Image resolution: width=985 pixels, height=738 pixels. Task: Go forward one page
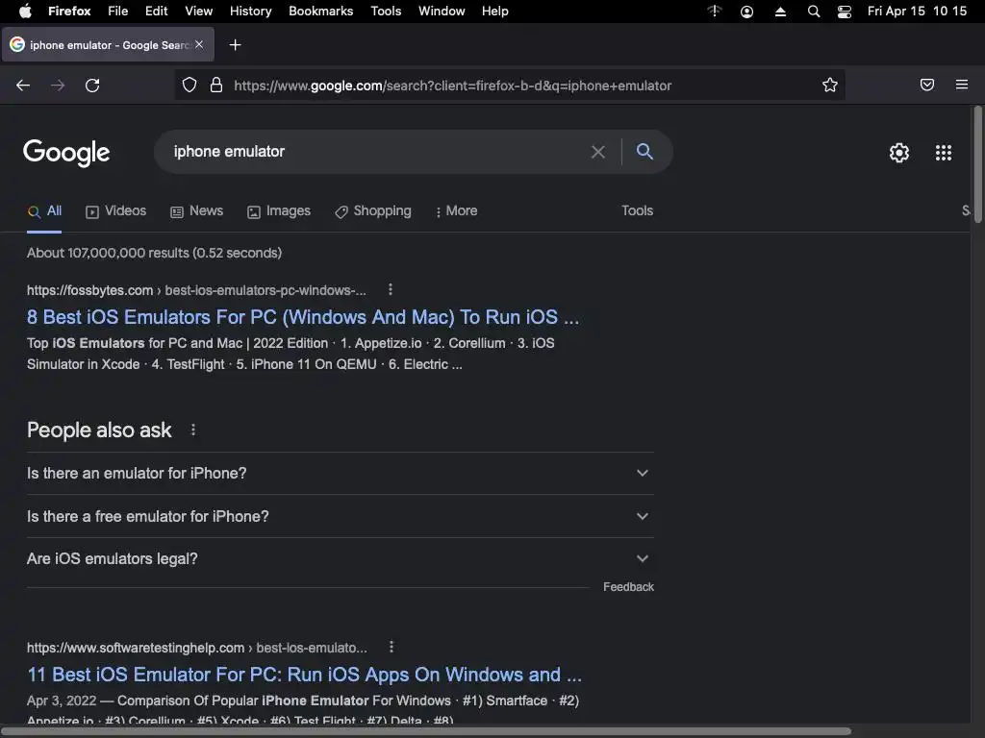click(58, 86)
